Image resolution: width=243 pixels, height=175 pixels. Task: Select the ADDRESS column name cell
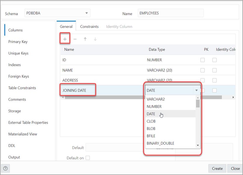pyautogui.click(x=103, y=80)
